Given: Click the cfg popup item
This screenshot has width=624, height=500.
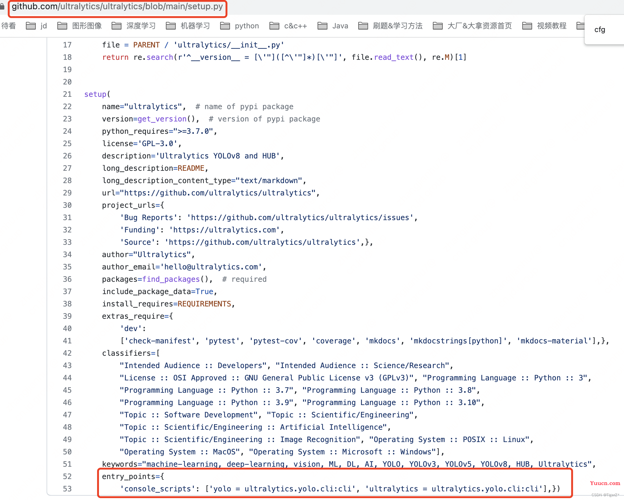Looking at the screenshot, I should coord(600,30).
